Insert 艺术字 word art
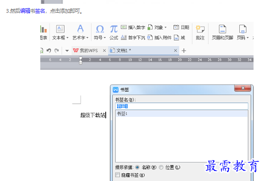The height and width of the screenshot is (181, 263). coord(80,32)
